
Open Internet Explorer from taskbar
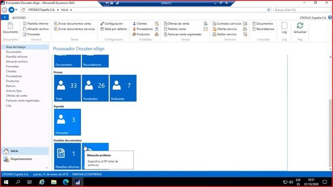[x=42, y=182]
